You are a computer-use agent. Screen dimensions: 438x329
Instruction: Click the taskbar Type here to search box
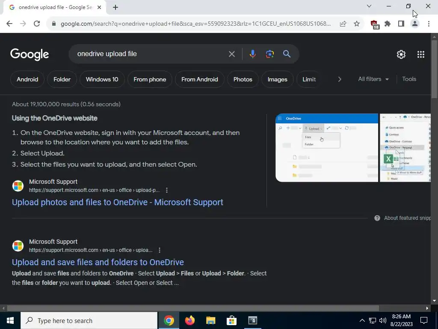(89, 320)
